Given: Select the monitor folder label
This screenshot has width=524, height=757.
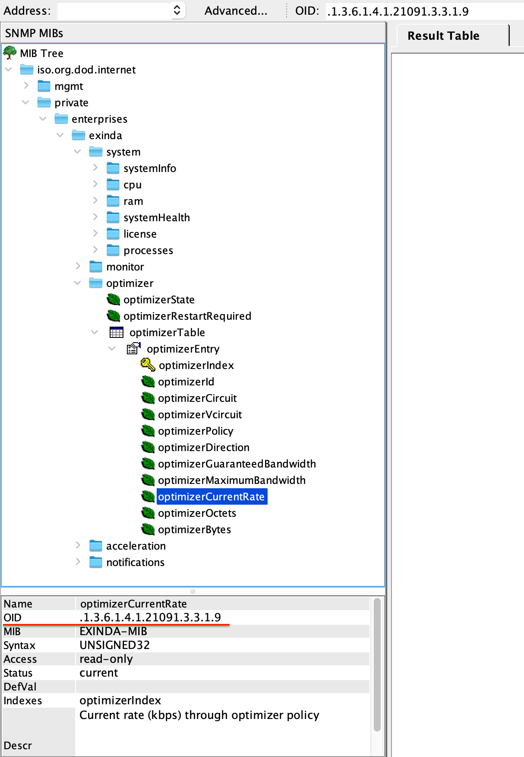Looking at the screenshot, I should 125,267.
